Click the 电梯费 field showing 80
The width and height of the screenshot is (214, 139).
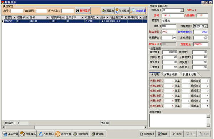tap(200, 52)
